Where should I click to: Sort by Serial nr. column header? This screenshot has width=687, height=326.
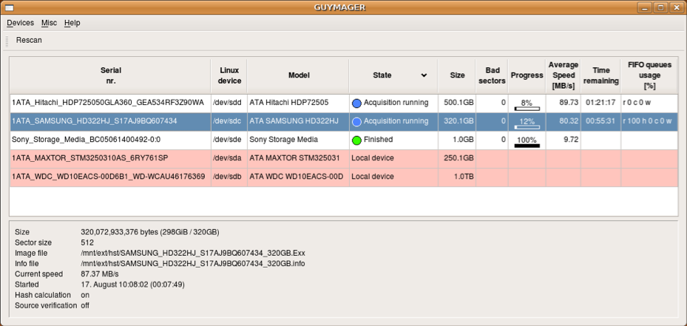110,75
